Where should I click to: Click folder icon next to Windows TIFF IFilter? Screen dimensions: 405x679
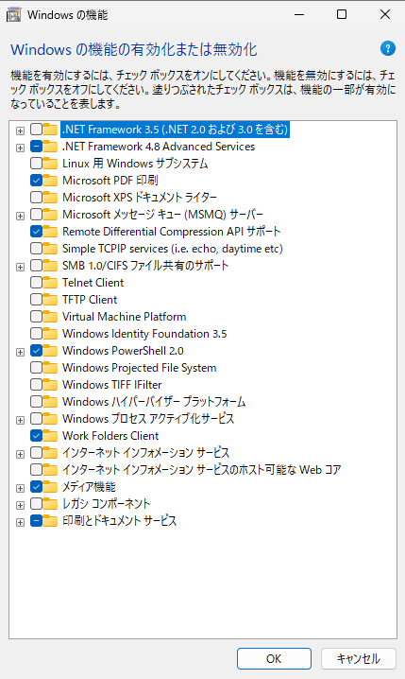50,385
